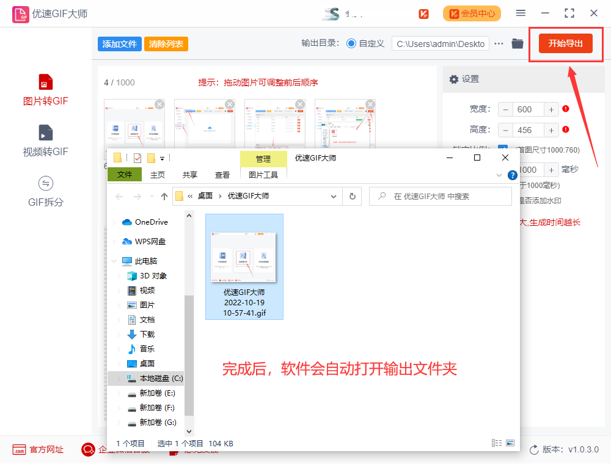The height and width of the screenshot is (464, 611).
Task: Click the 管理 contextual tab
Action: pos(263,159)
